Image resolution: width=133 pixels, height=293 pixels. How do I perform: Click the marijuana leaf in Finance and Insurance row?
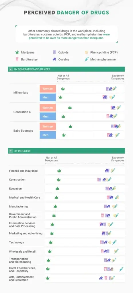(x=59, y=171)
